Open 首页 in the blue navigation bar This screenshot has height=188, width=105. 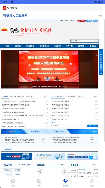coord(7,46)
